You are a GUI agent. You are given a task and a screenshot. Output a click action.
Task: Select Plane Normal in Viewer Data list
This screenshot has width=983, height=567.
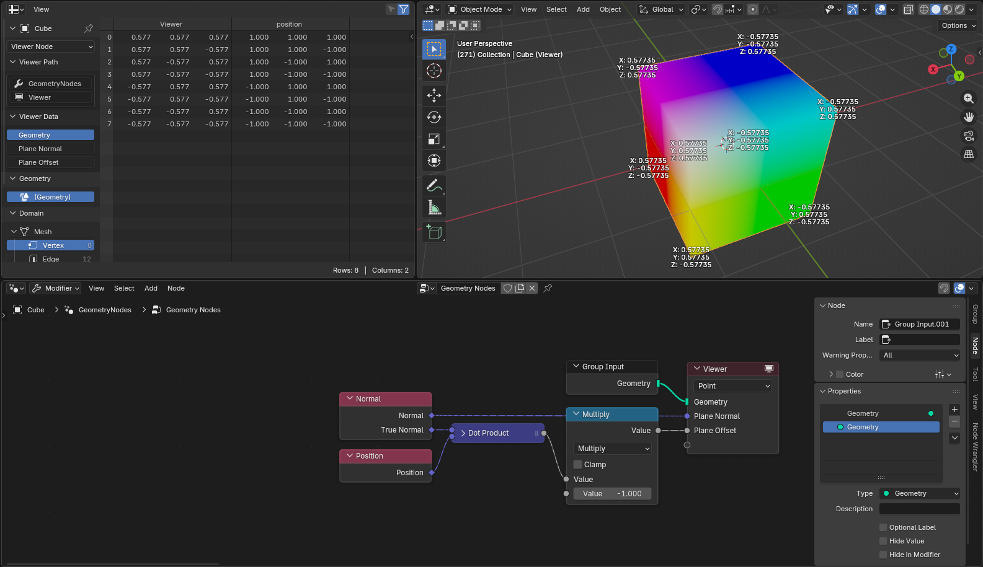click(x=40, y=149)
